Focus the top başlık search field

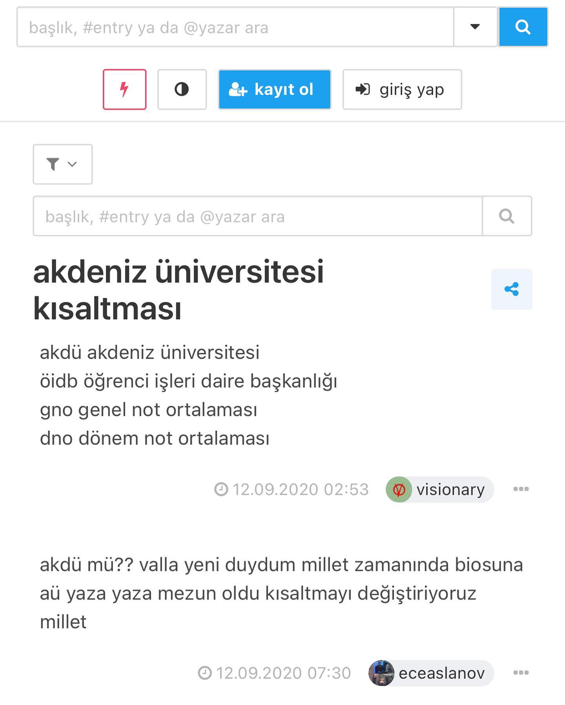pyautogui.click(x=235, y=27)
